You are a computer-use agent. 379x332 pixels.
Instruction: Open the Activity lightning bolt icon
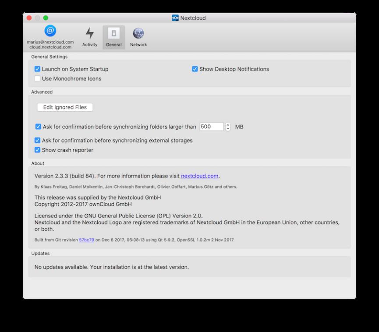90,33
